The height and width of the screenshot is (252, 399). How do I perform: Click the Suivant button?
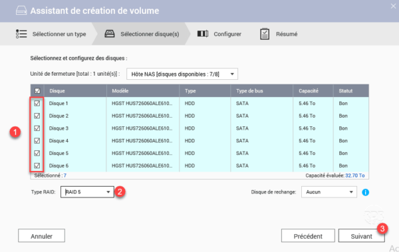pos(361,236)
